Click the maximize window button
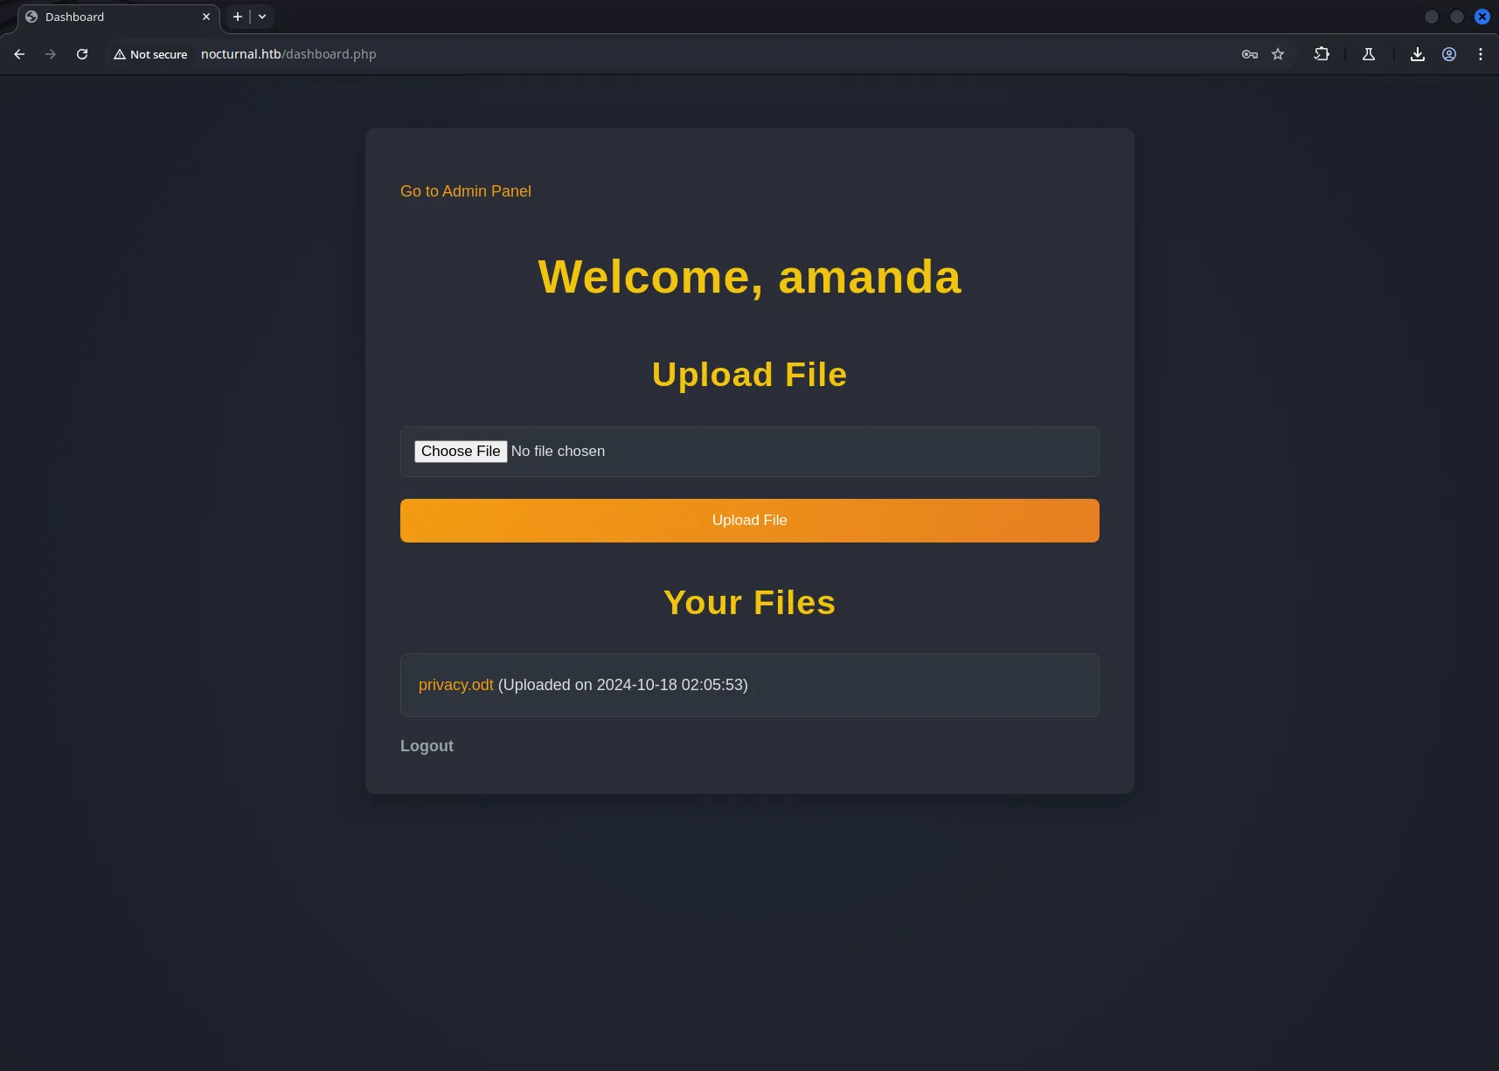Viewport: 1499px width, 1071px height. point(1457,17)
